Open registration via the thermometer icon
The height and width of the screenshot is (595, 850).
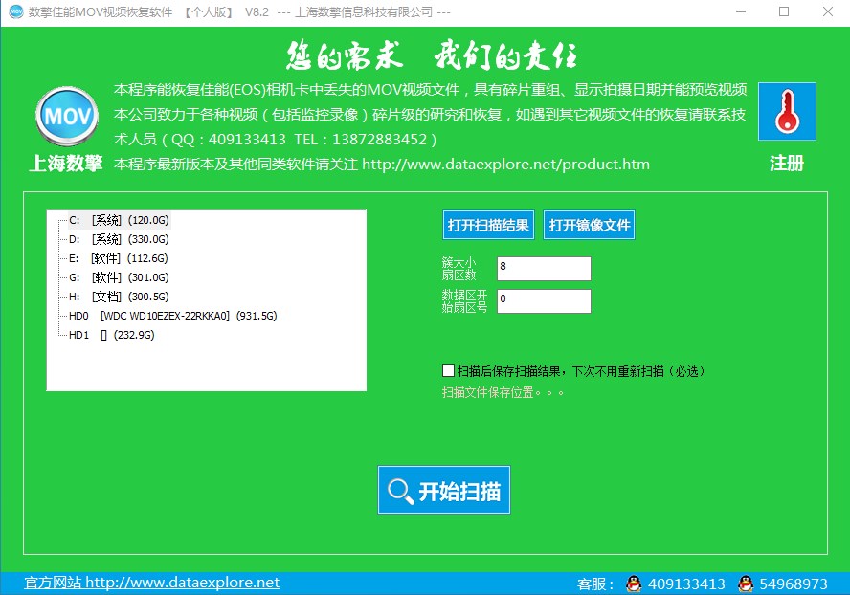pyautogui.click(x=786, y=112)
